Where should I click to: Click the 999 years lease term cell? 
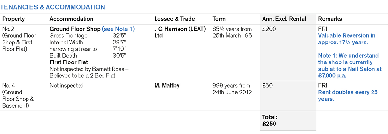pyautogui.click(x=232, y=89)
